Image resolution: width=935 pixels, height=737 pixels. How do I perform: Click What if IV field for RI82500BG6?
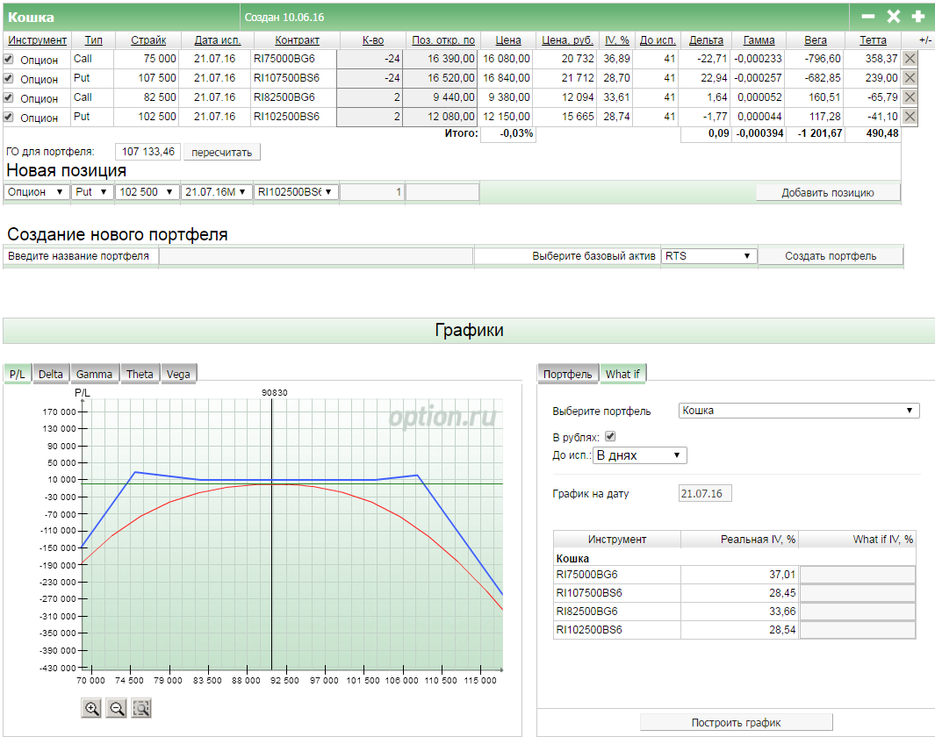click(x=858, y=612)
